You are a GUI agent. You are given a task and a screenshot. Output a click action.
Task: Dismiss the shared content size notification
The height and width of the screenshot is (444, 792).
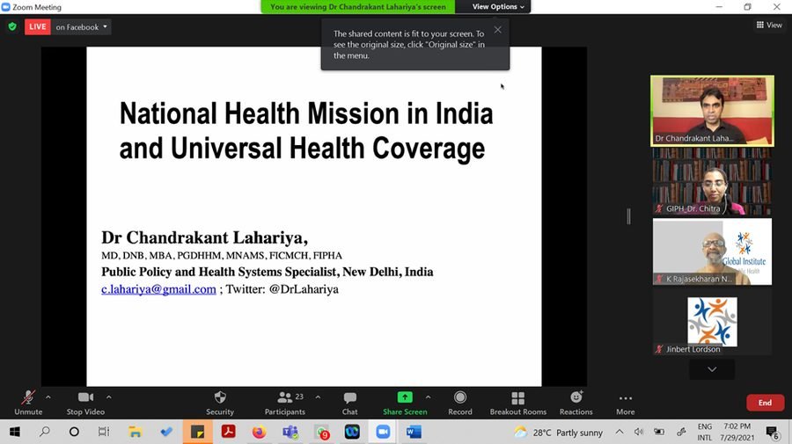pyautogui.click(x=497, y=30)
